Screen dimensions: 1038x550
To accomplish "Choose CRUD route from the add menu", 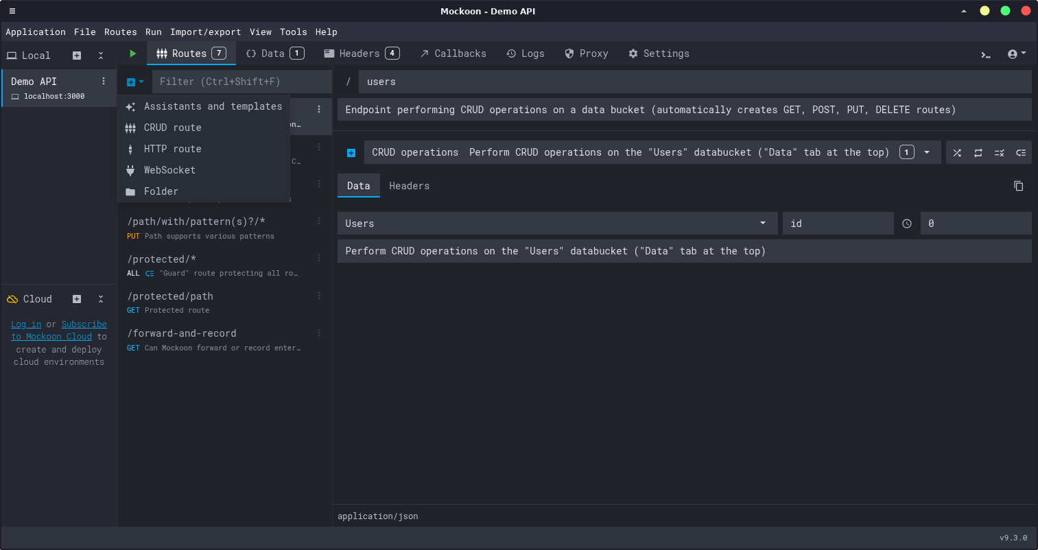I will click(x=204, y=128).
